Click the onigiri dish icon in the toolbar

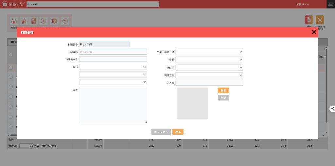point(14,21)
